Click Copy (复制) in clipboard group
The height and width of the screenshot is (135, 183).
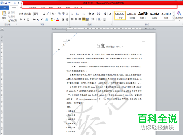coord(12,17)
